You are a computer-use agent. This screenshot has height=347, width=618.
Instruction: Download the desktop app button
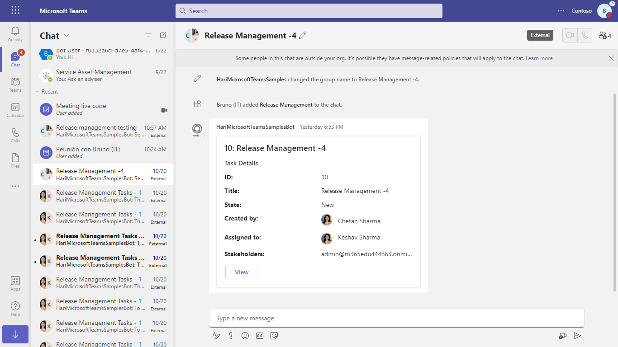[x=15, y=334]
